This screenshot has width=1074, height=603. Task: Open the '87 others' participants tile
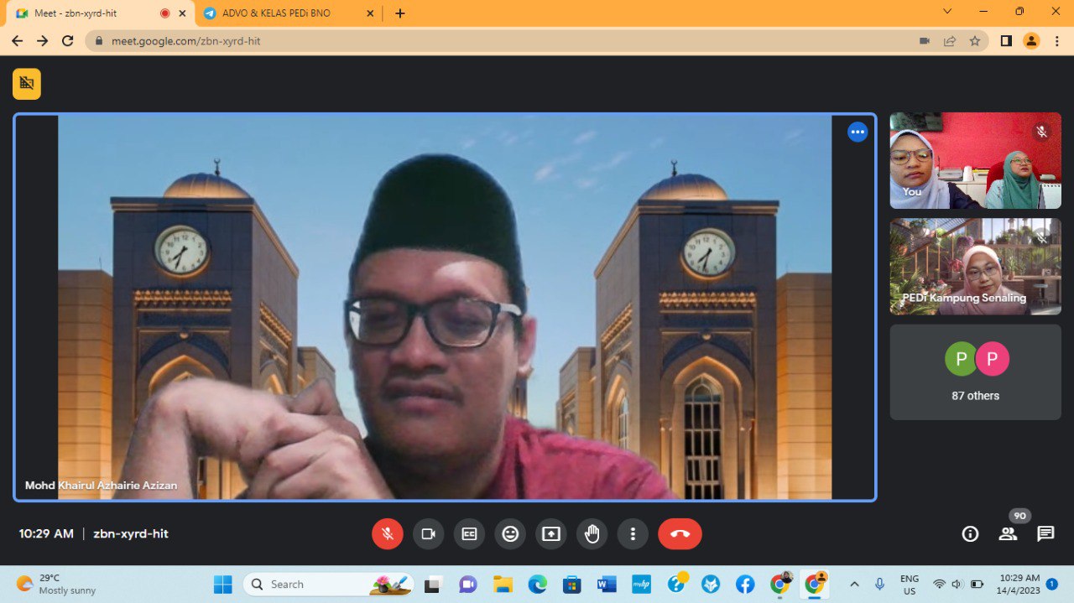(976, 372)
